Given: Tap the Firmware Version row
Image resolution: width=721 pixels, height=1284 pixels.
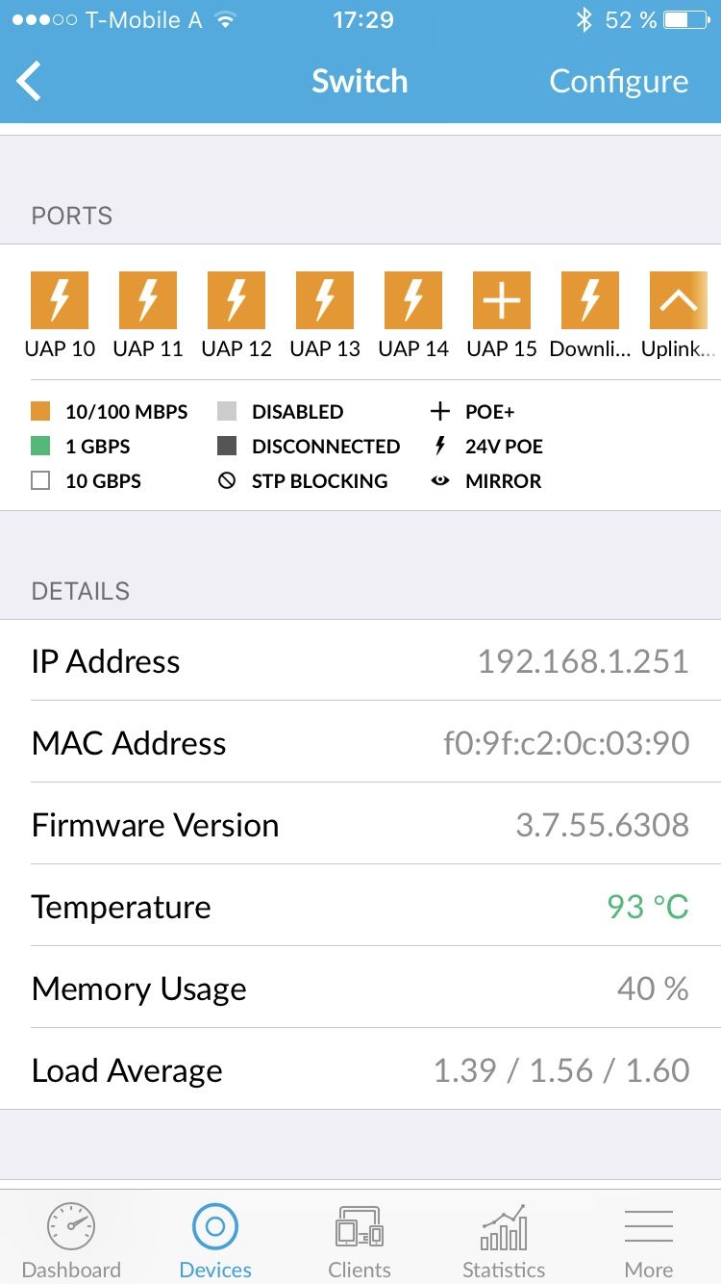Looking at the screenshot, I should pyautogui.click(x=360, y=825).
